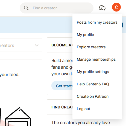Click into the Find a creator field
Screen dimensions: 126x126
coord(57,8)
